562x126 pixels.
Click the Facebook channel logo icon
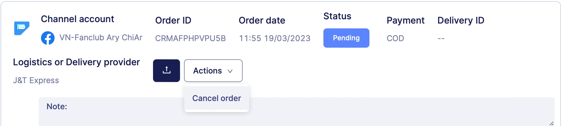coord(48,38)
